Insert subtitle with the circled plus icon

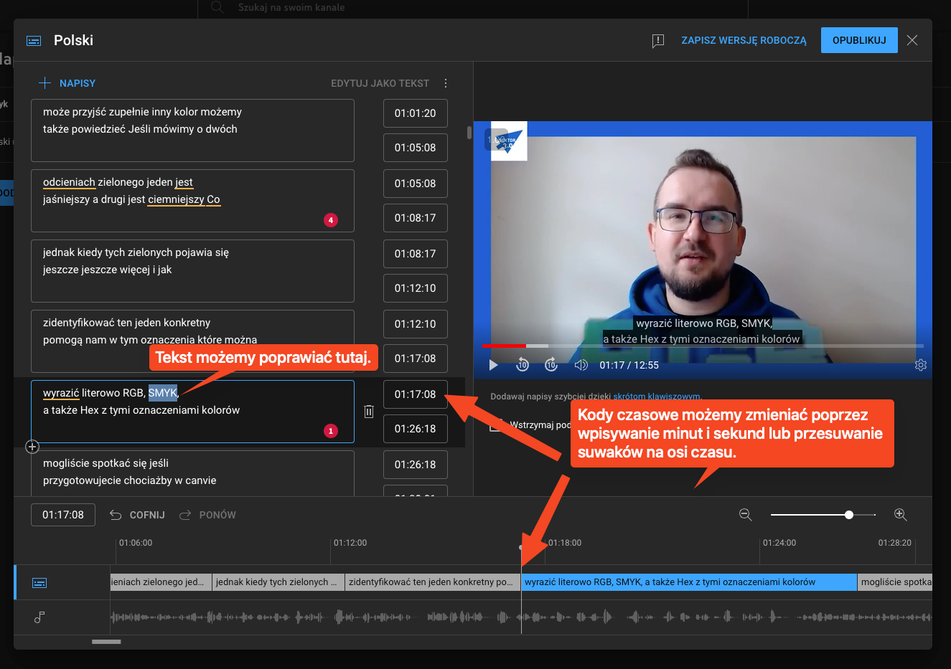click(x=32, y=447)
